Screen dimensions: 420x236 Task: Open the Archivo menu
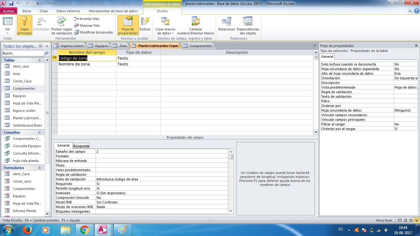pos(9,11)
